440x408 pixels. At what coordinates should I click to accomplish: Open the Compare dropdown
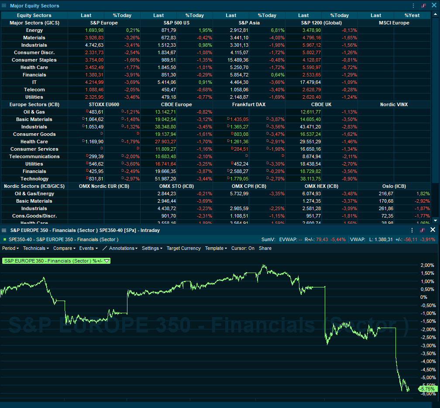click(64, 248)
